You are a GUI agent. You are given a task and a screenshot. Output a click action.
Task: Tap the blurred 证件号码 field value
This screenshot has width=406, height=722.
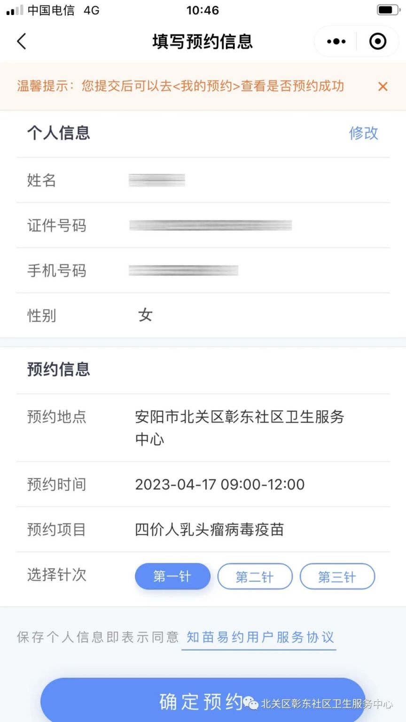point(211,225)
